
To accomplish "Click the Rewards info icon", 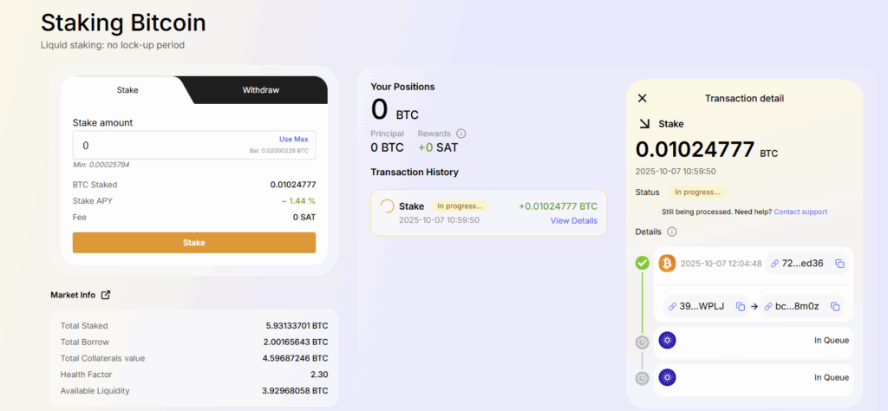I will (460, 134).
